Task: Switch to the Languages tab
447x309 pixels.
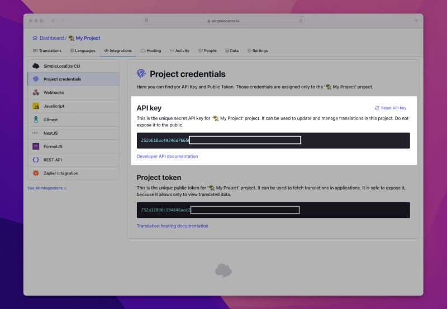Action: 83,50
